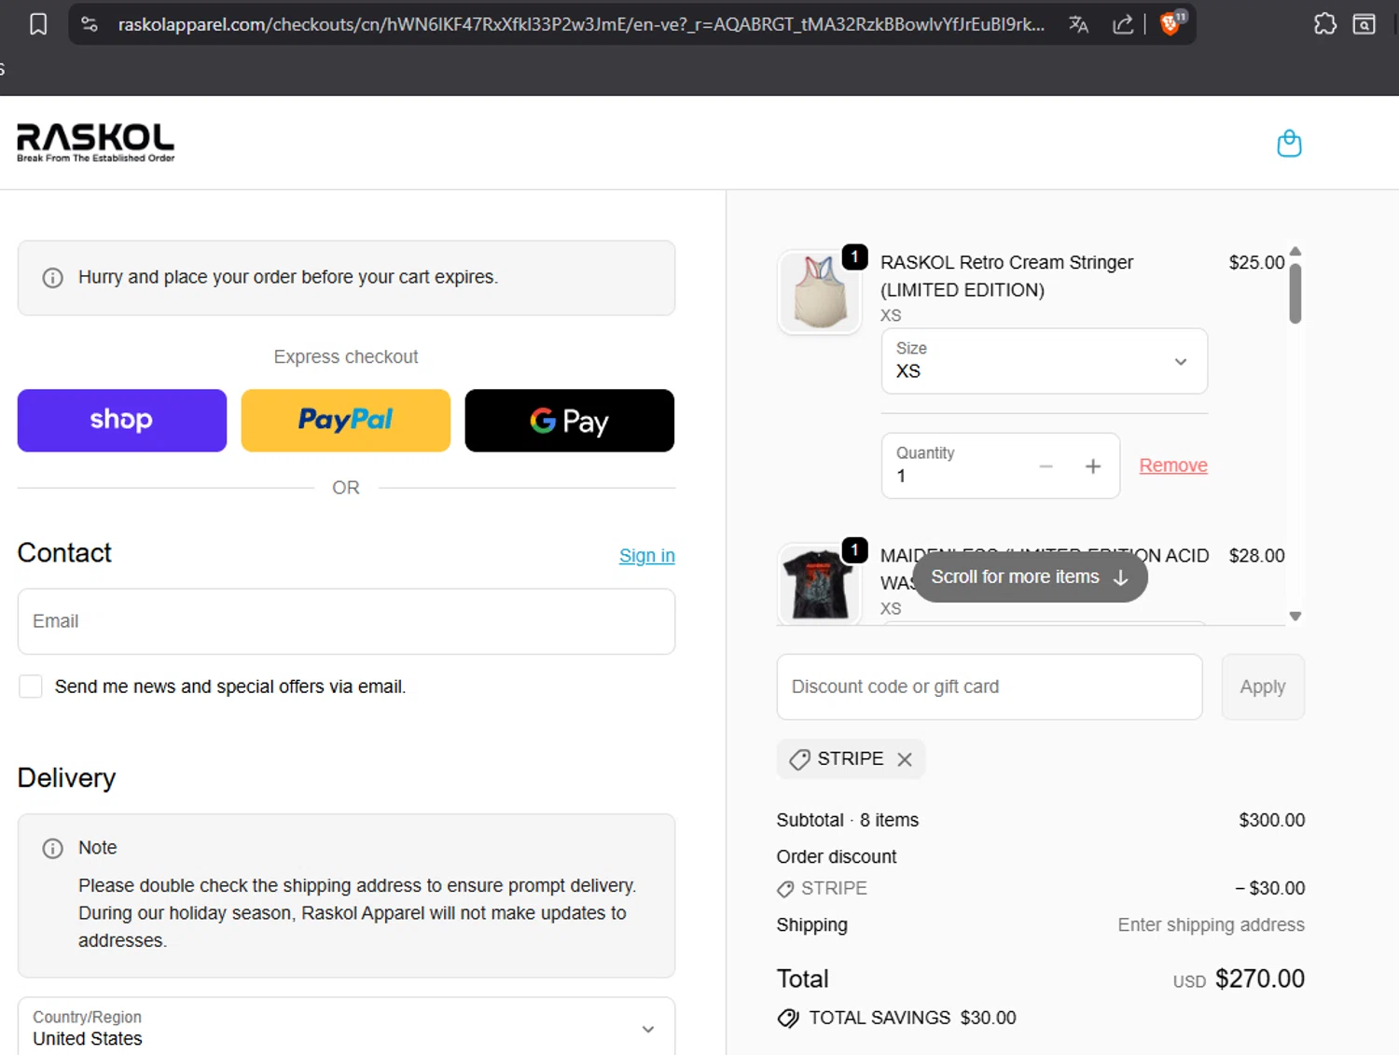The width and height of the screenshot is (1399, 1055).
Task: Click the browser address bar URL
Action: pos(581,24)
